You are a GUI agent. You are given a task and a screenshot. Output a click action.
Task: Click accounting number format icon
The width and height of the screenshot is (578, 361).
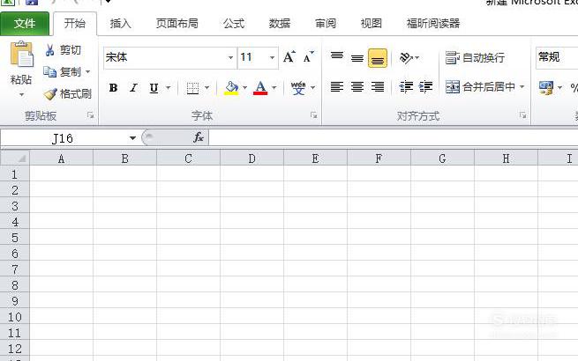coord(546,87)
